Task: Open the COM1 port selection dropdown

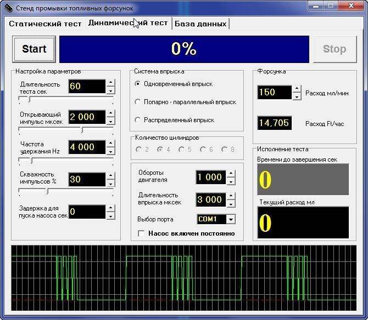Action: 231,219
